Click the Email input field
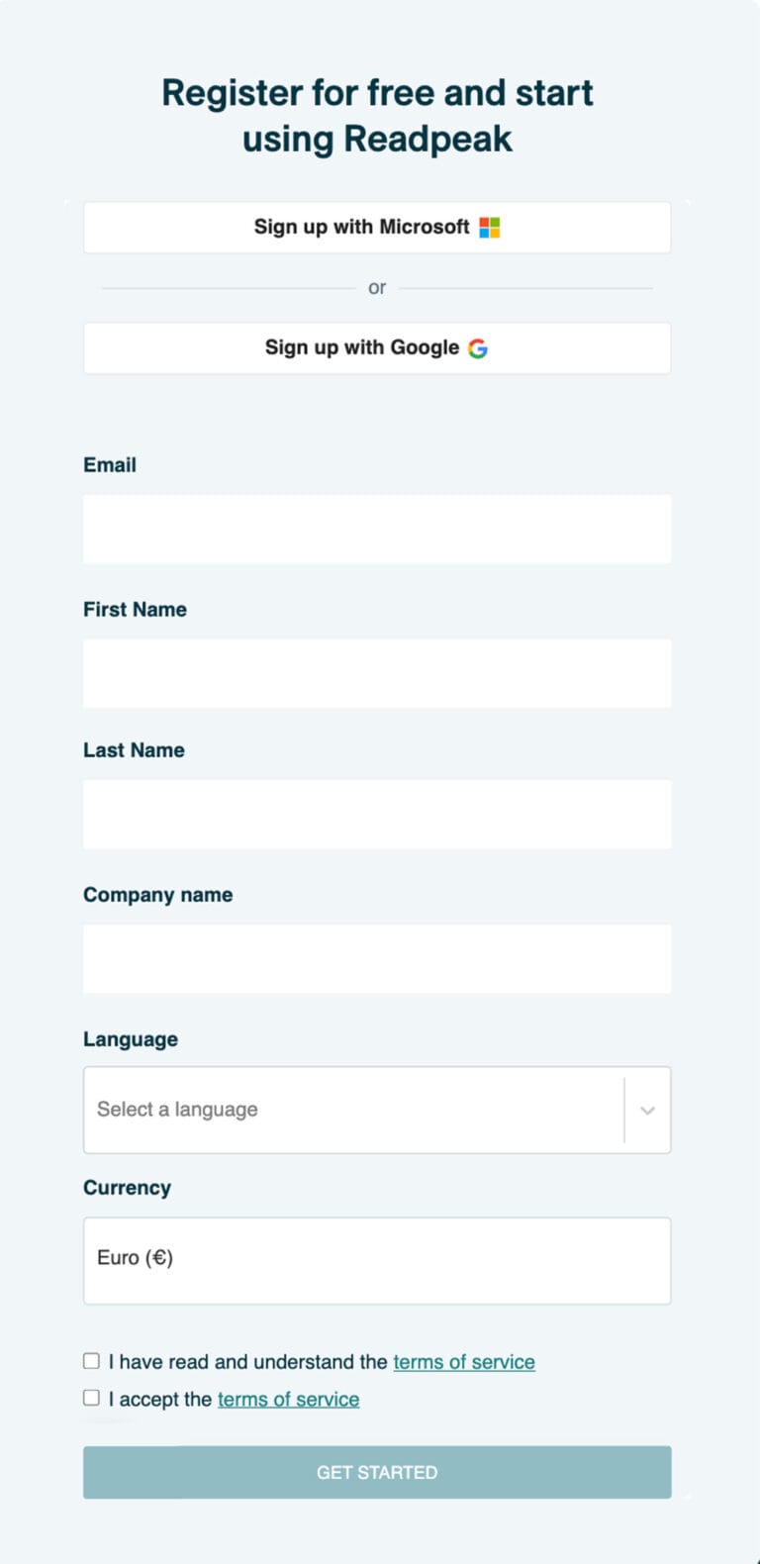The image size is (760, 1564). [377, 528]
